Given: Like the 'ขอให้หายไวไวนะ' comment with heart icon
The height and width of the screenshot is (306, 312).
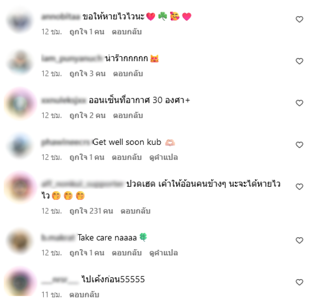Looking at the screenshot, I should click(x=299, y=19).
